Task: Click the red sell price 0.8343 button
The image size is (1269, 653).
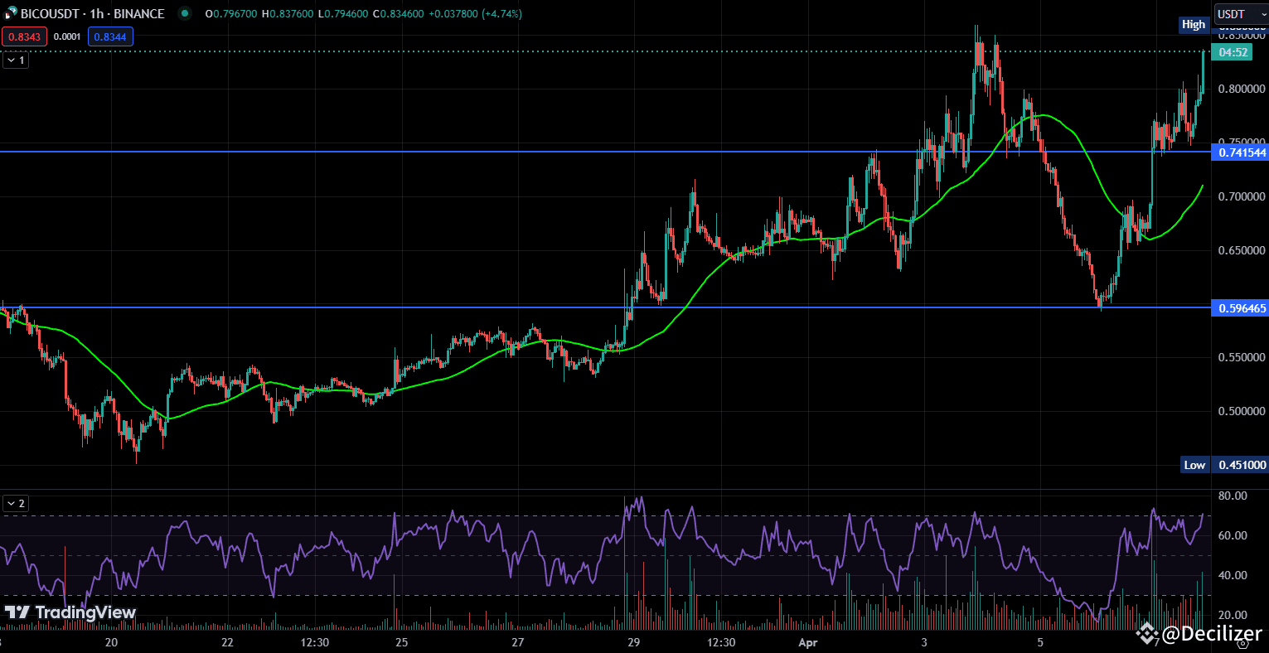Action: point(22,36)
